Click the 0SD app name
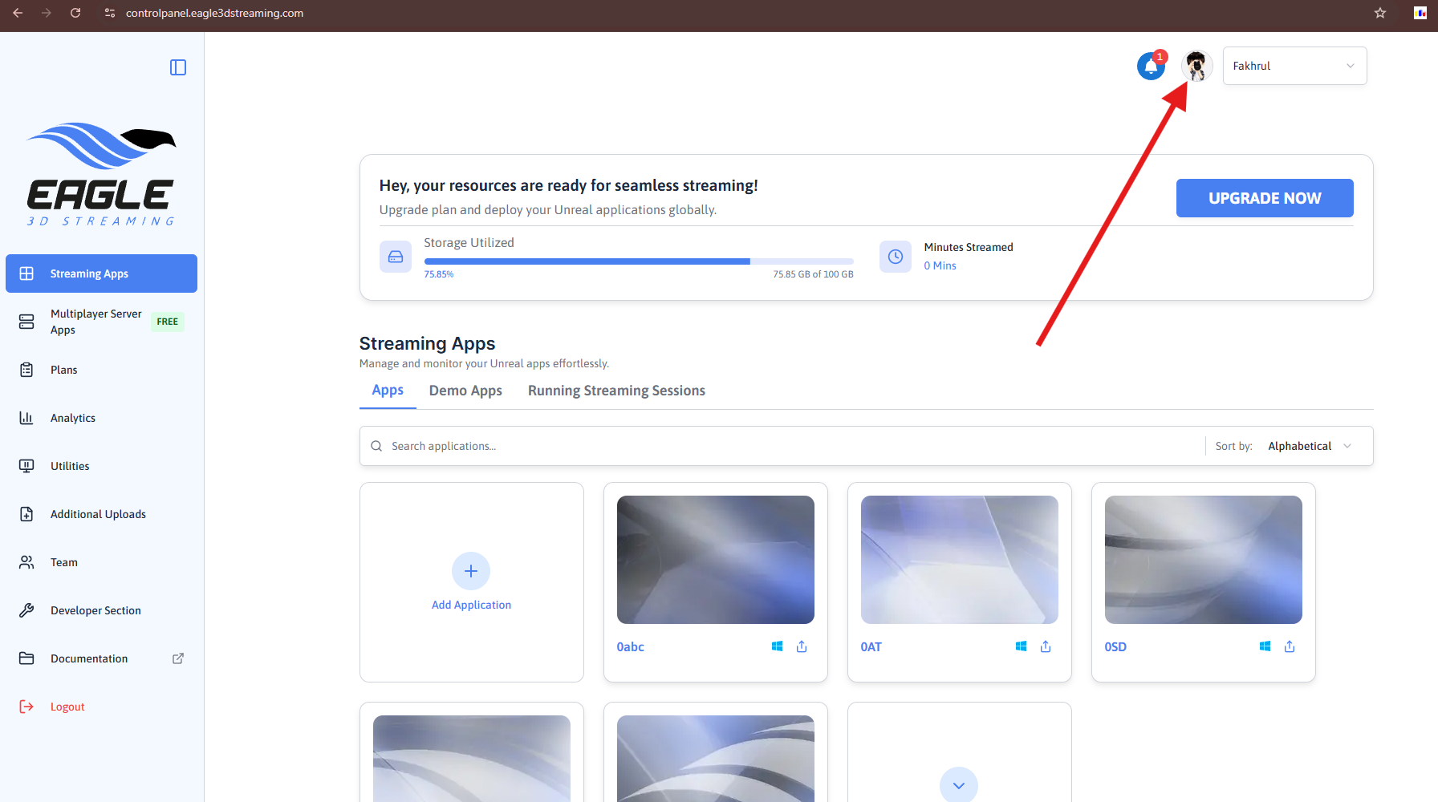The height and width of the screenshot is (802, 1438). pos(1115,647)
